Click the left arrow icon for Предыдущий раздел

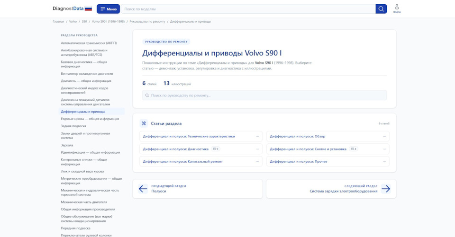click(x=143, y=189)
